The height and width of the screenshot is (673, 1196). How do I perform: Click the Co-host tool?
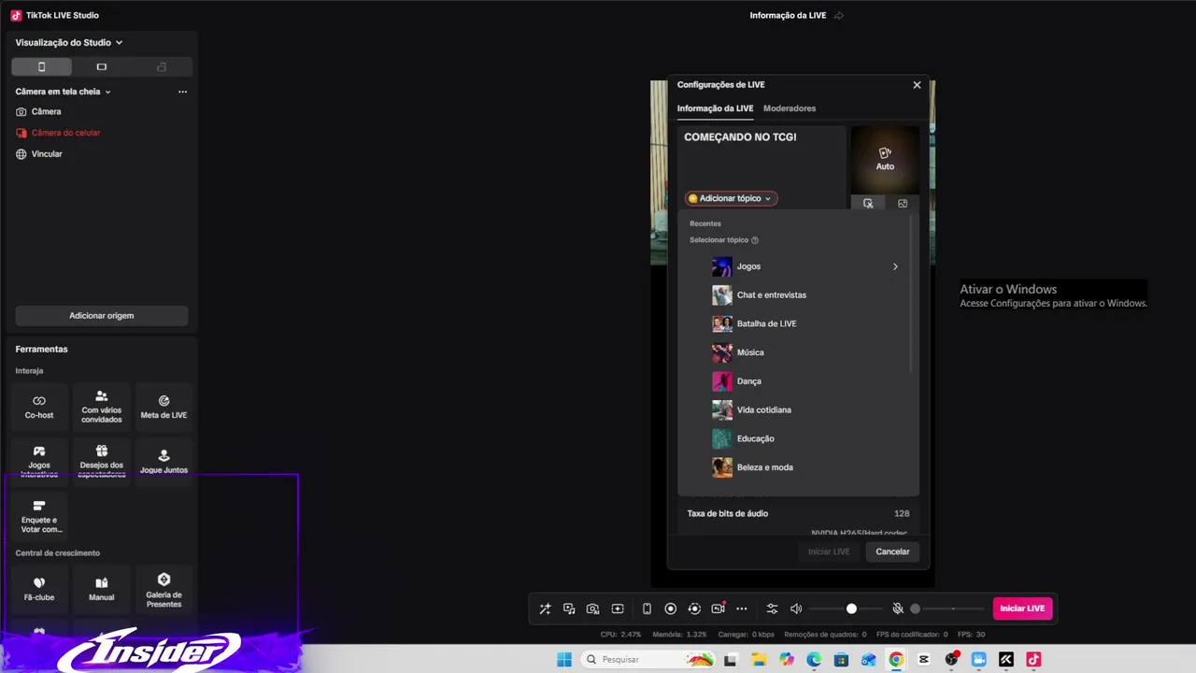(39, 407)
